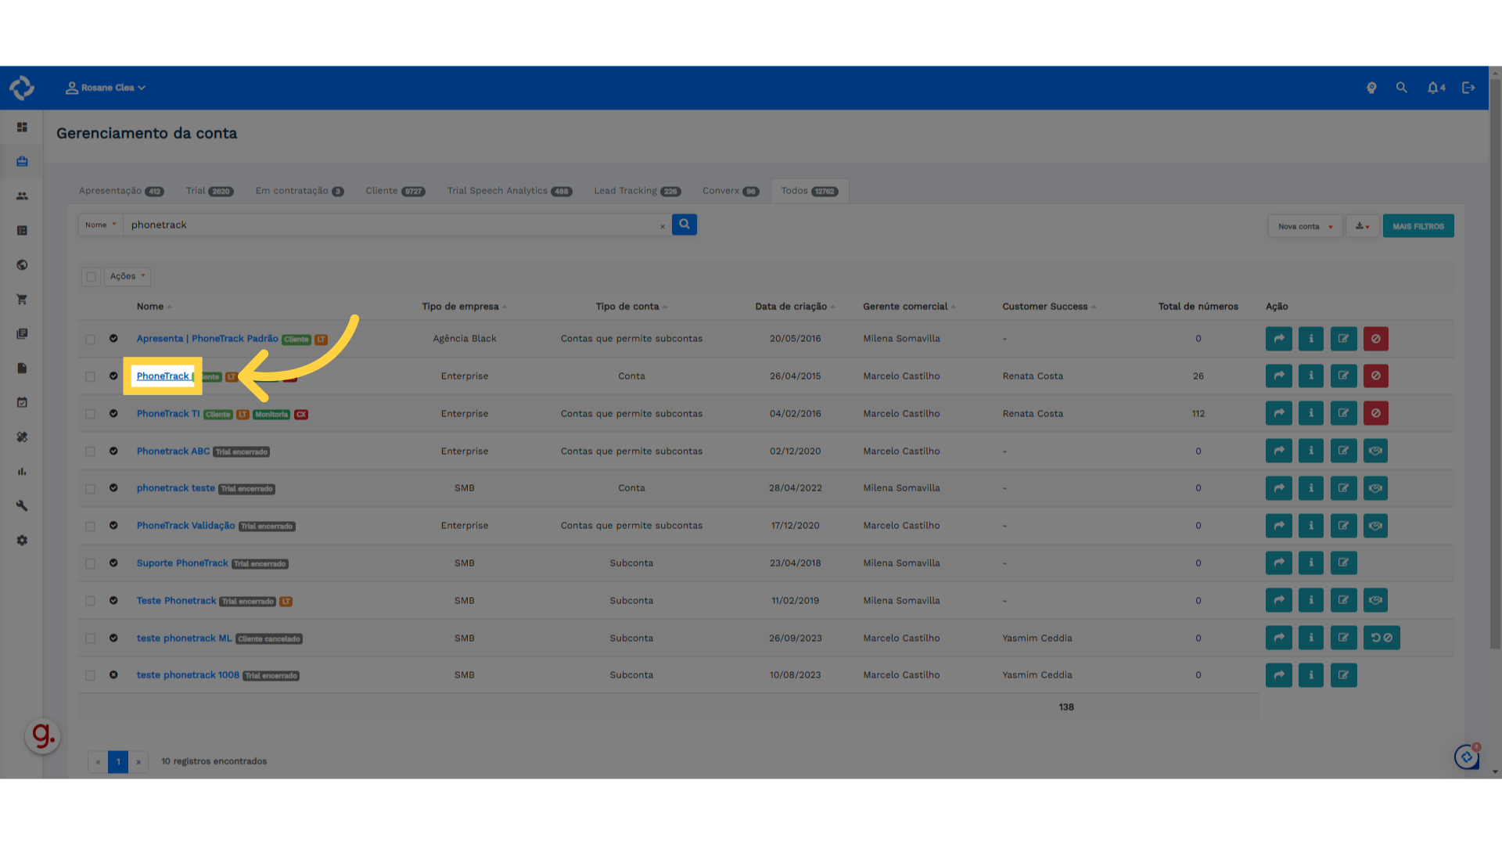This screenshot has width=1502, height=845.
Task: Tick the select-all checkbox beside Ações
Action: [92, 276]
